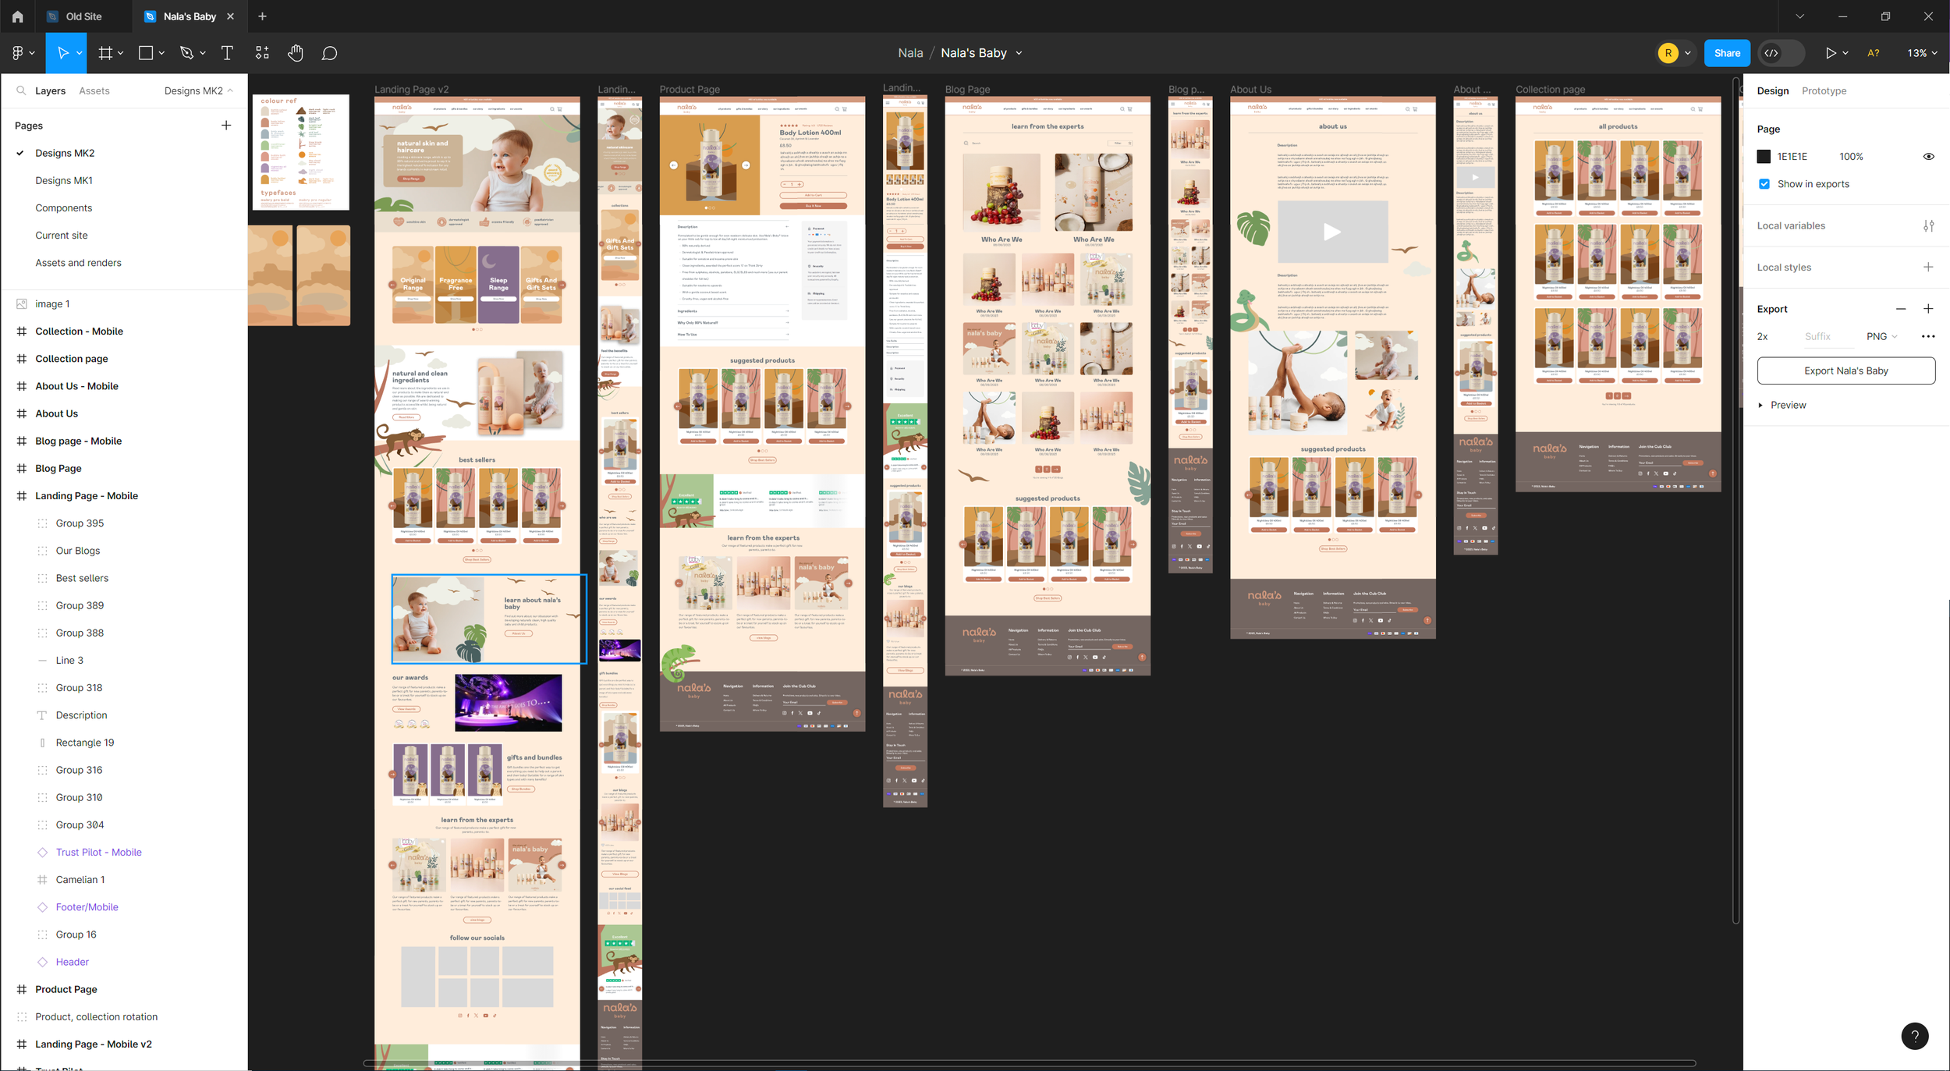Select the Hand tool
This screenshot has width=1950, height=1071.
pyautogui.click(x=295, y=53)
